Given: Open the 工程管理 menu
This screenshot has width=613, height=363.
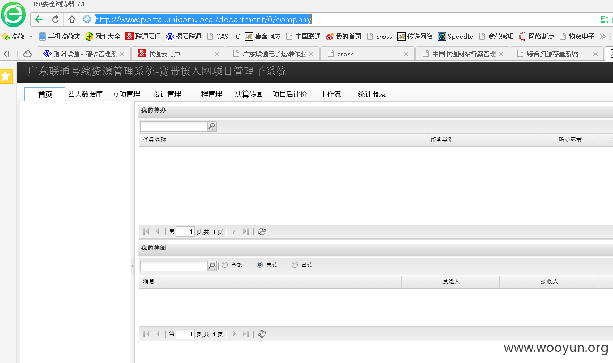Looking at the screenshot, I should coord(208,94).
